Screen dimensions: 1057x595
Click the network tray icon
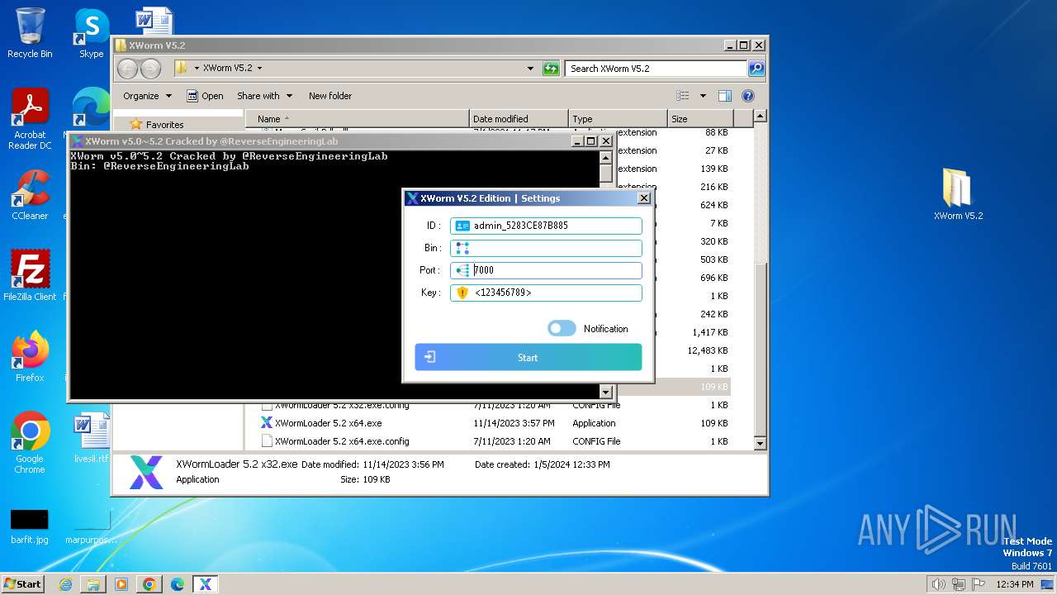[x=959, y=584]
